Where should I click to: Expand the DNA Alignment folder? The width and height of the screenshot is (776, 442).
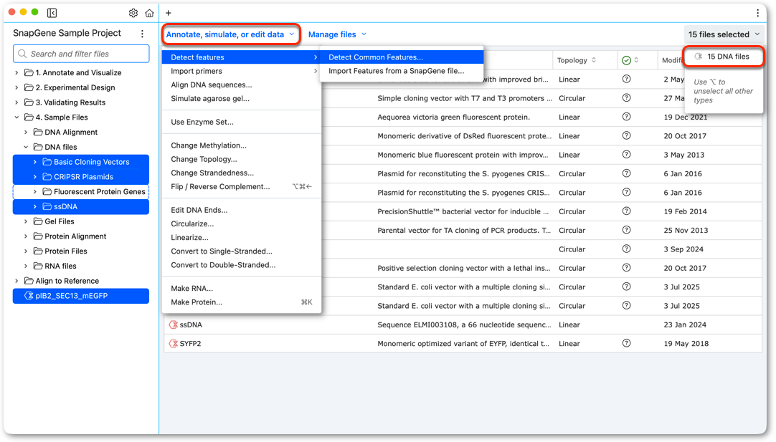(26, 132)
